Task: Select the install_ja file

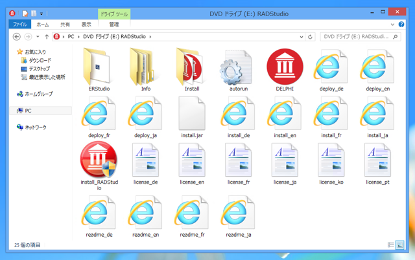Action: (377, 116)
